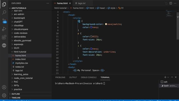
Task: Close the terminal panel
Action: pyautogui.click(x=176, y=77)
